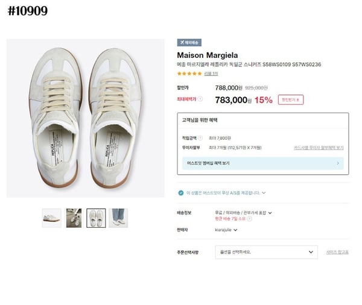
Task: Select the second sneaker thumbnail on dark background
Action: click(74, 218)
